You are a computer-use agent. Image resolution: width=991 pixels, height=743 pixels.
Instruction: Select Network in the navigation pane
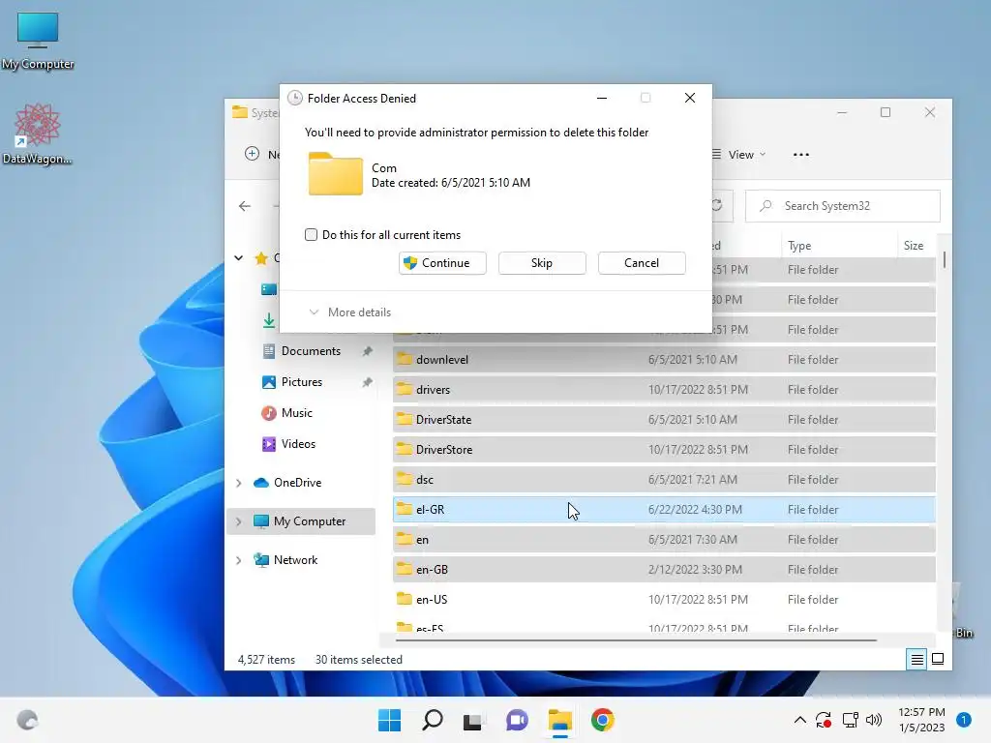[295, 560]
